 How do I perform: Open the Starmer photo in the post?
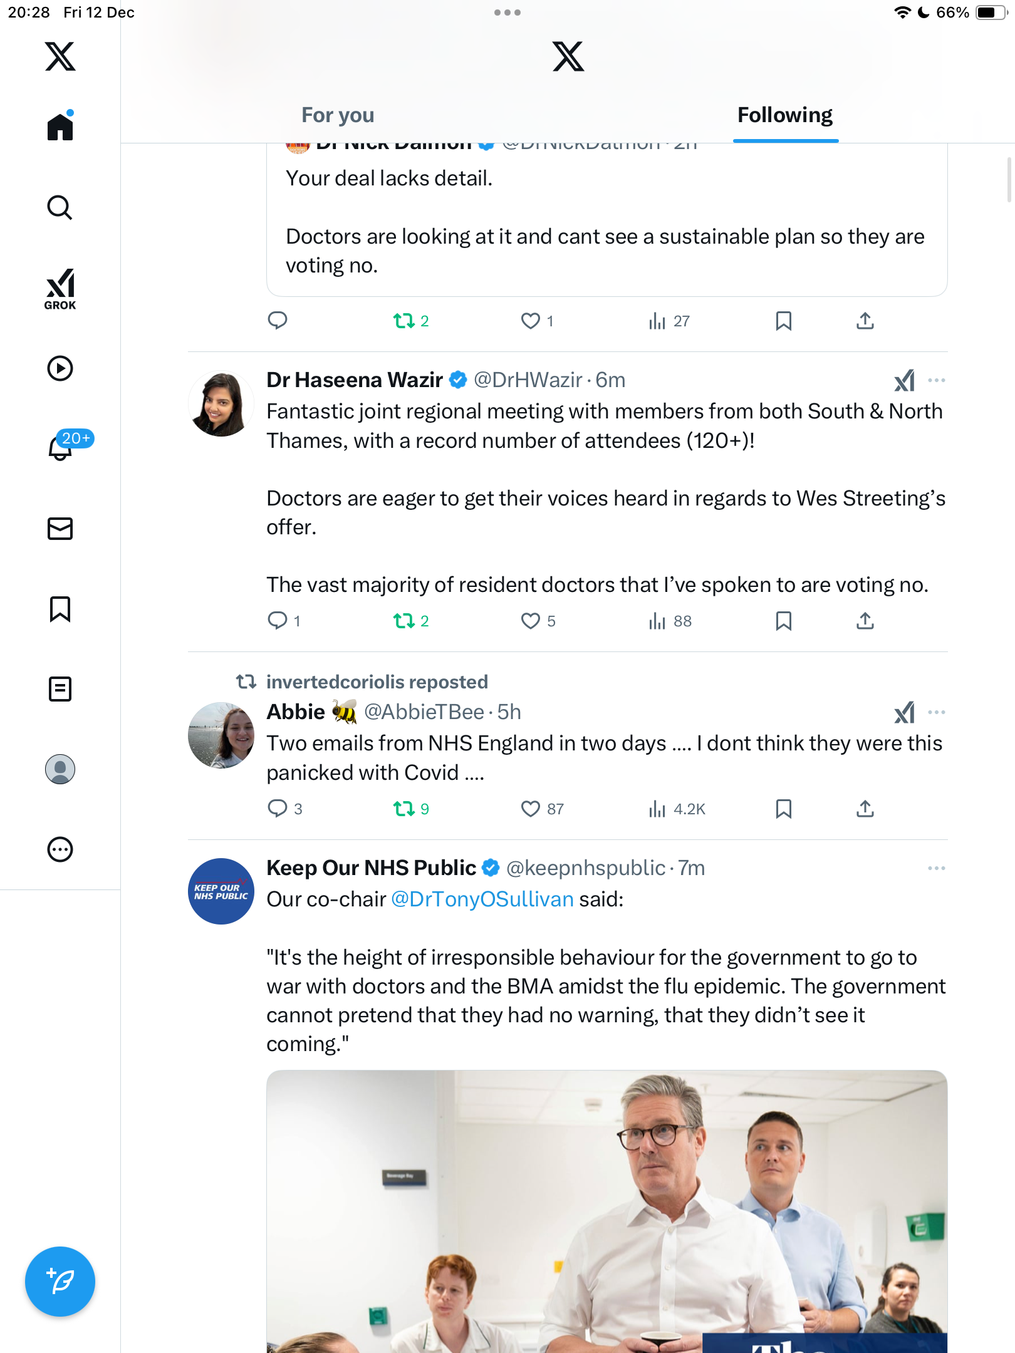click(x=606, y=1211)
